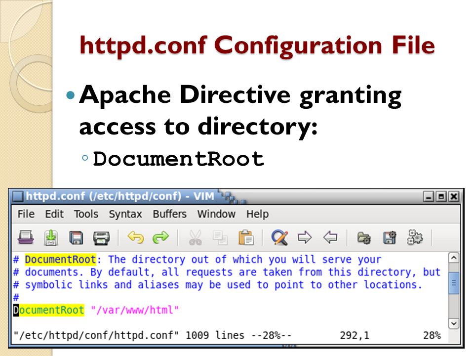Viewport: 474px width, 356px height.
Task: Click the Save all floppy disk icon
Action: [x=76, y=238]
